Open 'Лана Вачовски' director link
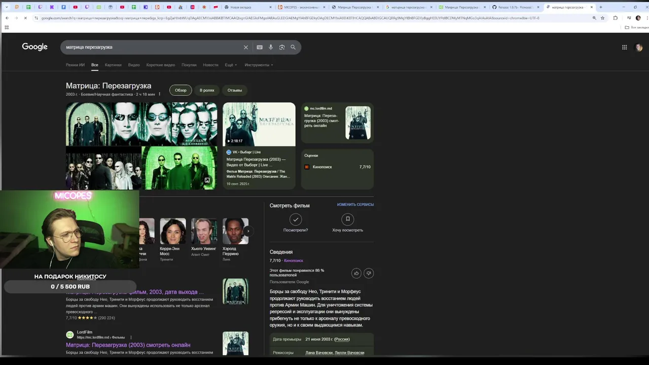 [x=319, y=353]
